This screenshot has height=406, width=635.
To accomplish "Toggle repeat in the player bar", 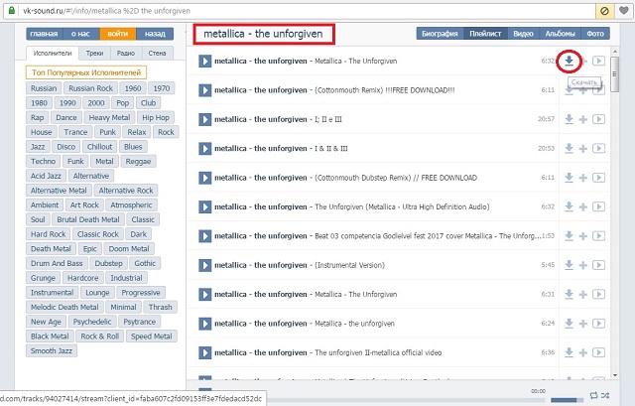I will click(x=593, y=395).
